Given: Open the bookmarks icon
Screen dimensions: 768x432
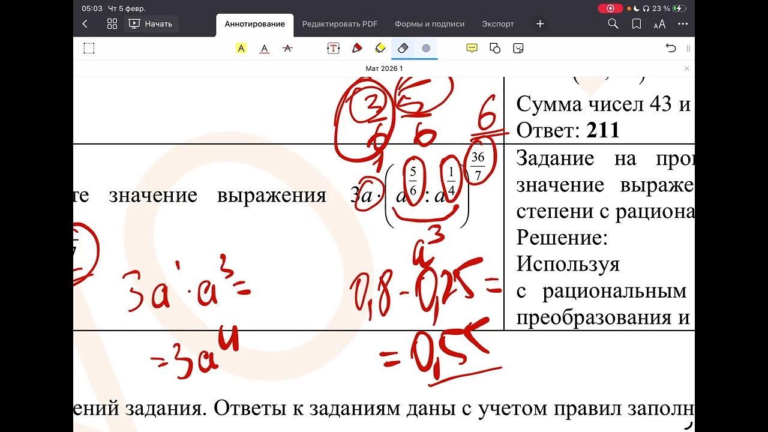Looking at the screenshot, I should click(637, 24).
